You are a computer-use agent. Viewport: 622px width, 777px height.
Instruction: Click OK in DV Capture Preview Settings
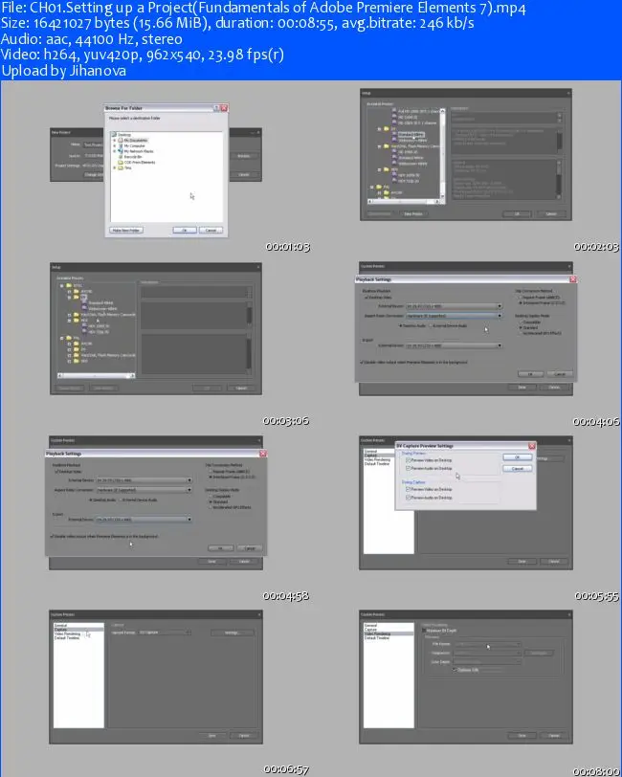518,456
